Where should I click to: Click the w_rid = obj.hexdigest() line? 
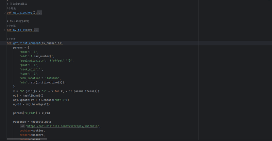[x=31, y=104]
